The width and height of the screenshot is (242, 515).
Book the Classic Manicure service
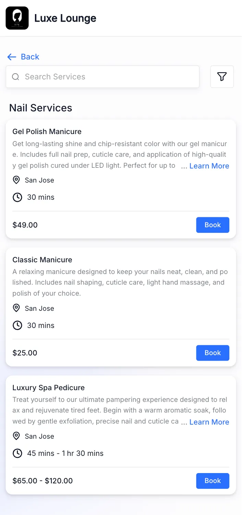coord(213,353)
